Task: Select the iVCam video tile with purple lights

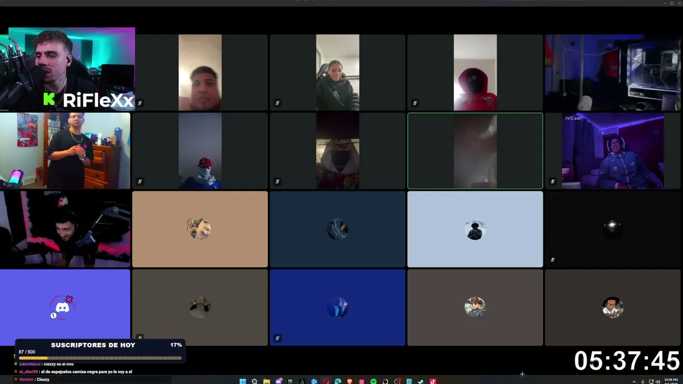Action: [613, 150]
